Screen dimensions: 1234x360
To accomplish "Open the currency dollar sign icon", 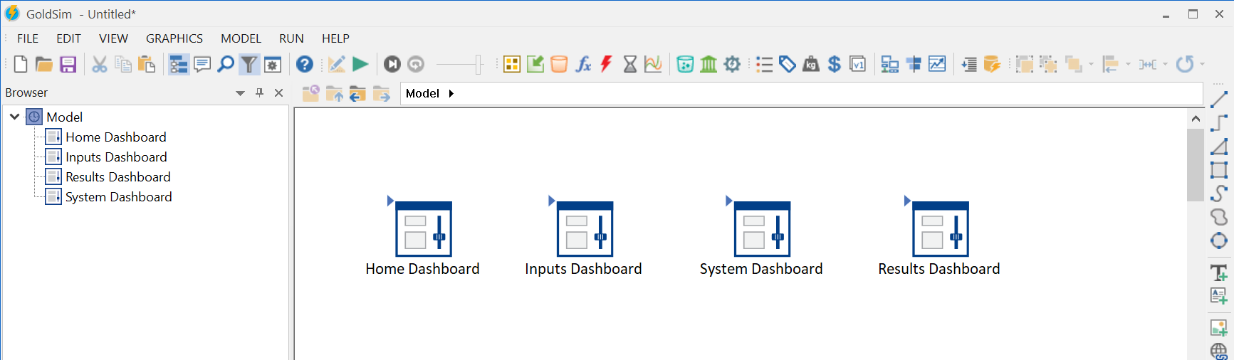I will 835,65.
